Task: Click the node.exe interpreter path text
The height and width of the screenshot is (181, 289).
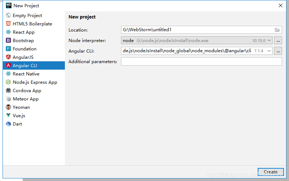Action: click(172, 41)
